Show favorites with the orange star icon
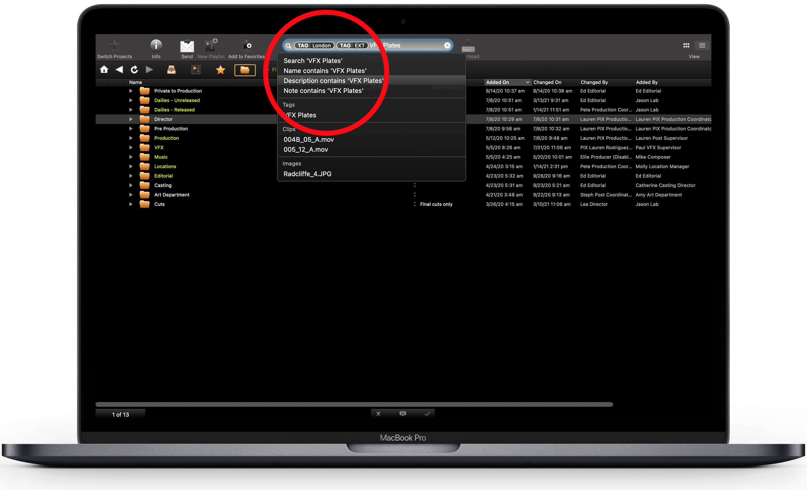 pos(220,70)
